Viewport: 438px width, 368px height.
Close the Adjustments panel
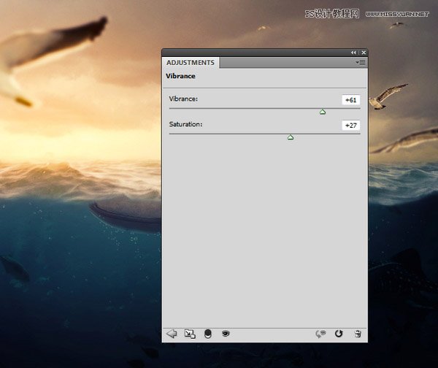pos(364,53)
